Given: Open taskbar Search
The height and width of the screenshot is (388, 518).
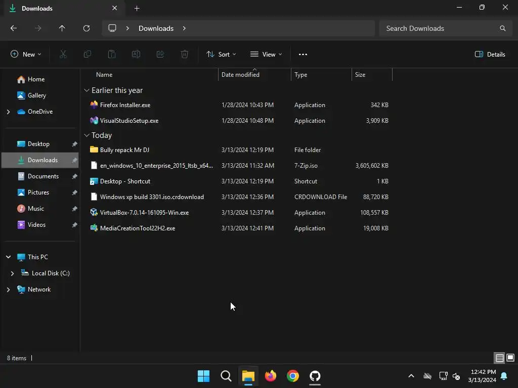Looking at the screenshot, I should click(x=226, y=376).
